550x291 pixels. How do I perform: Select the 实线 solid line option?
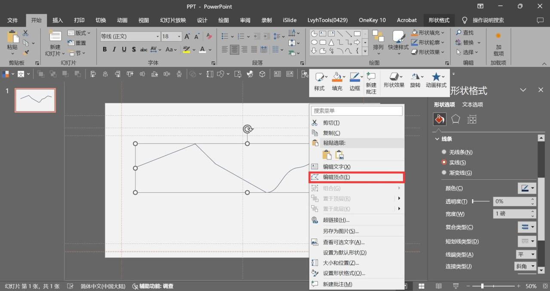point(444,162)
